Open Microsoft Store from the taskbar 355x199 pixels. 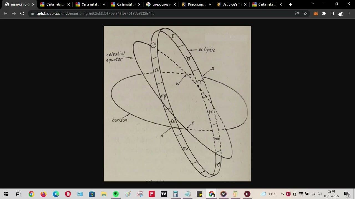point(92,194)
